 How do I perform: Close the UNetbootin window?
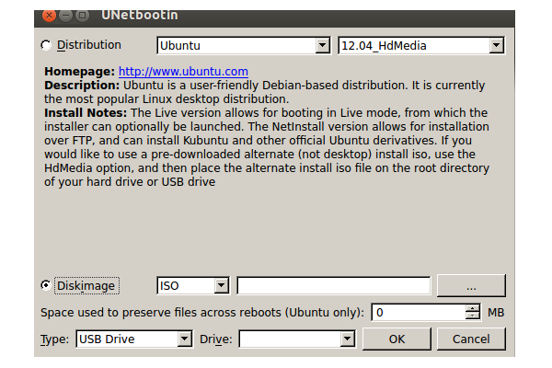[49, 15]
